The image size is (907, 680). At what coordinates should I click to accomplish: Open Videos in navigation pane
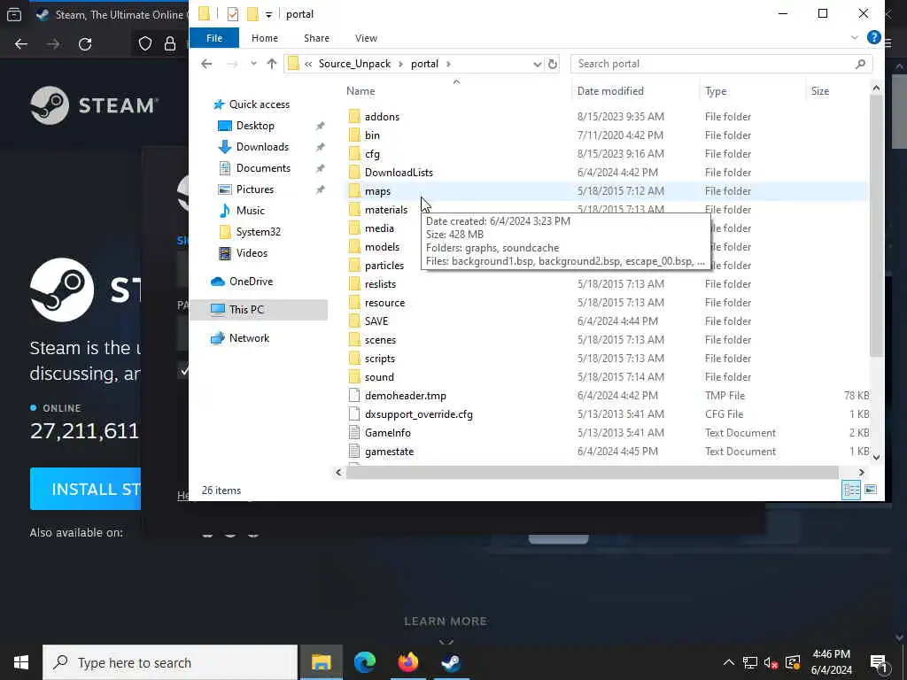click(x=252, y=253)
